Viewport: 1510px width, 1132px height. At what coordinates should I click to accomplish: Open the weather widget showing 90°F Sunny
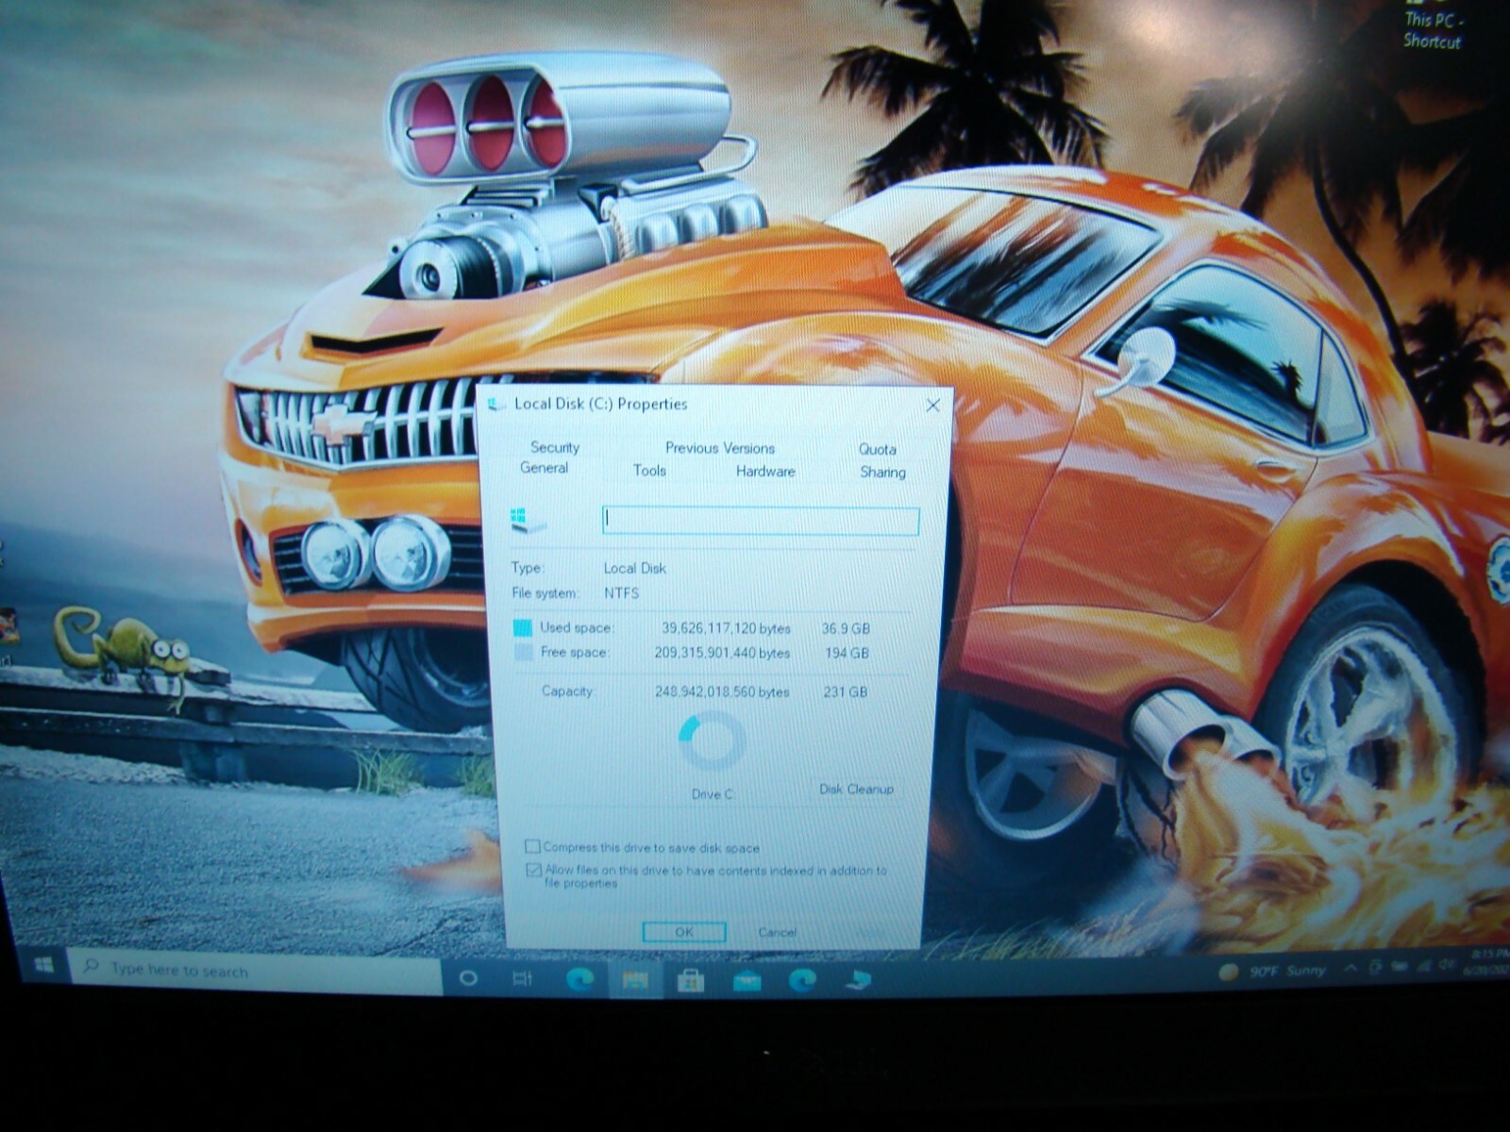coord(1273,971)
